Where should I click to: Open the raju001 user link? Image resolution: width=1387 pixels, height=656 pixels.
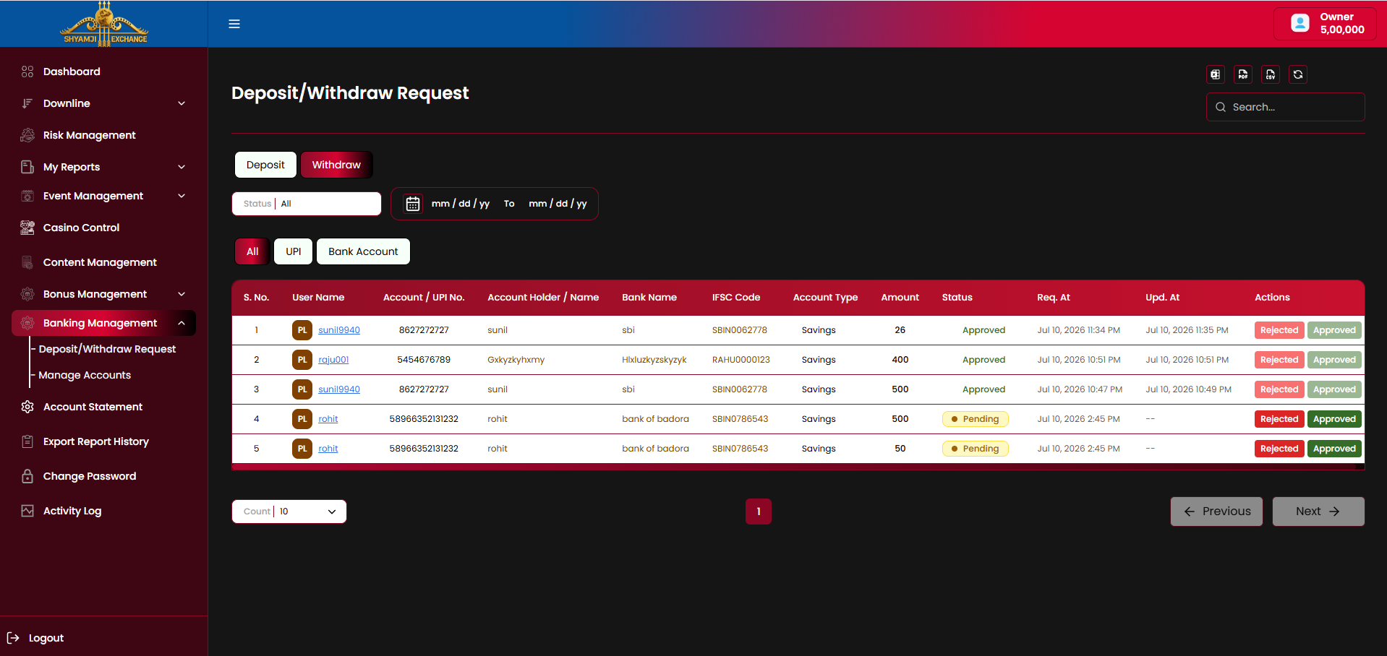click(333, 360)
